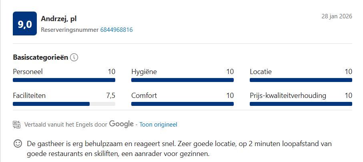Image resolution: width=363 pixels, height=162 pixels.
Task: Click the Locatie rating bar
Action: pos(301,80)
